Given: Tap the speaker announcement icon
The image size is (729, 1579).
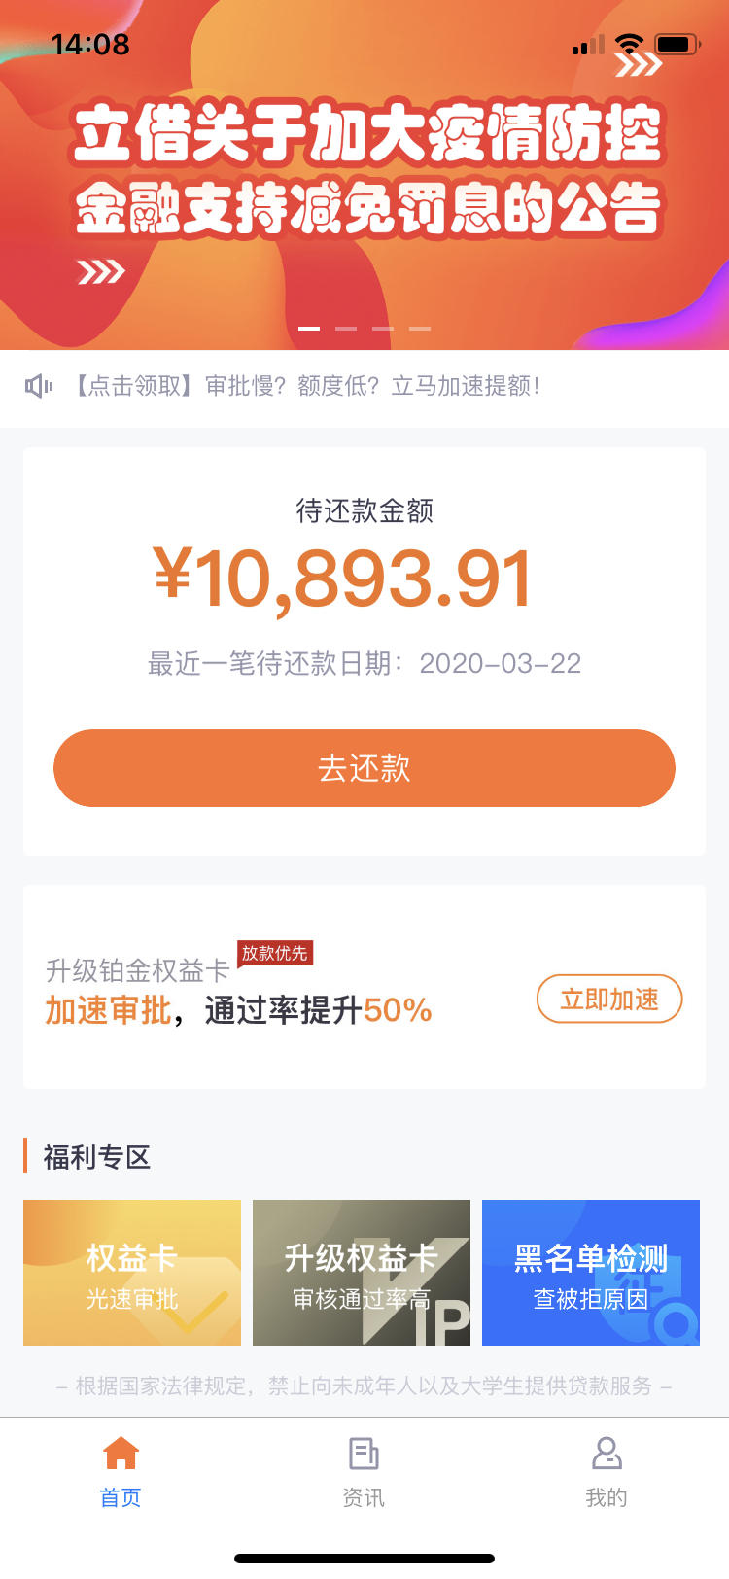Looking at the screenshot, I should 39,387.
